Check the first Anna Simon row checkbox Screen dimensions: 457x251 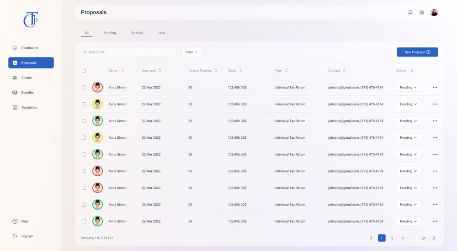click(84, 88)
